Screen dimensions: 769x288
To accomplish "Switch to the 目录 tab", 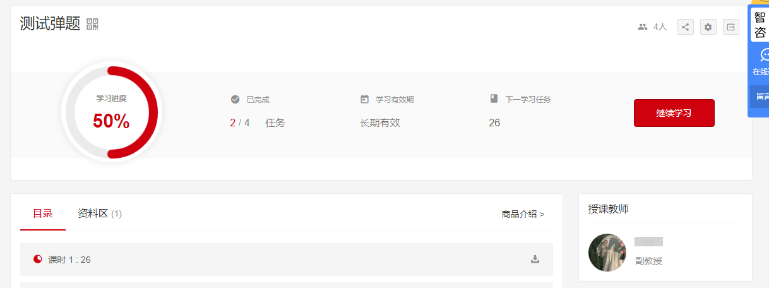I will [43, 213].
